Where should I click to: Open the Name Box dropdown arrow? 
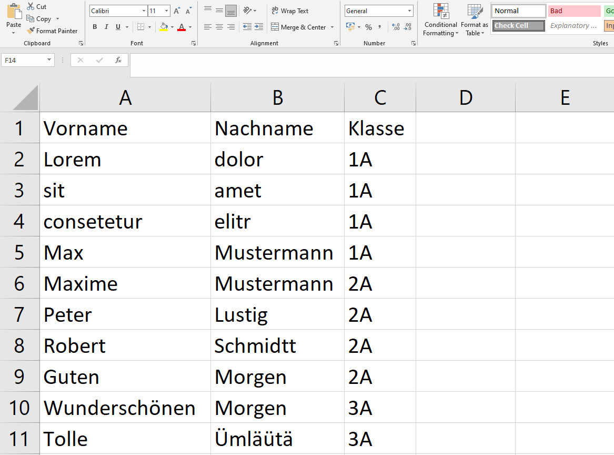(49, 60)
